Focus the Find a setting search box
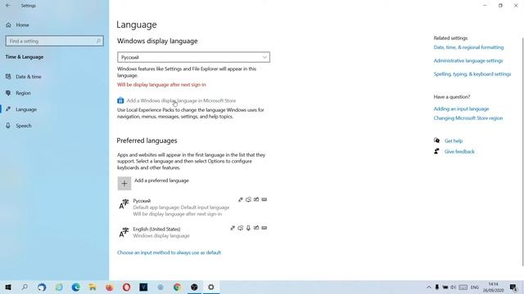524x294 pixels. tap(55, 41)
